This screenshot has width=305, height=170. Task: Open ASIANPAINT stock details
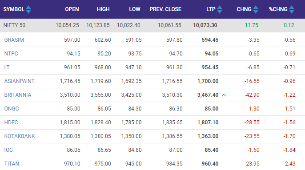pyautogui.click(x=19, y=81)
